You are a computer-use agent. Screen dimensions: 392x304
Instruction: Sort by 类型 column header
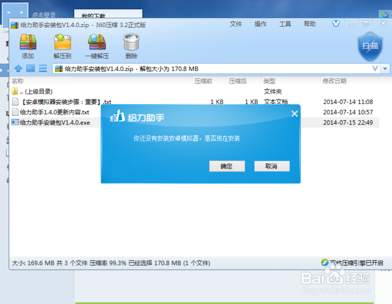click(269, 81)
